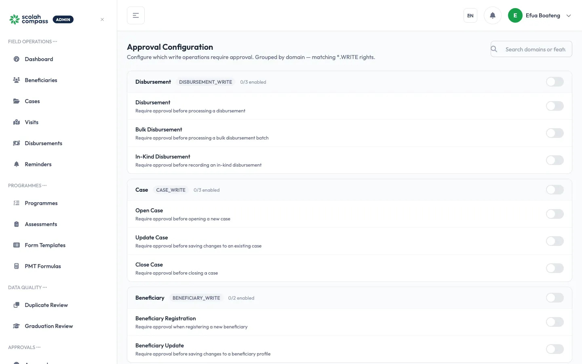Open the EN language selector

tap(470, 15)
